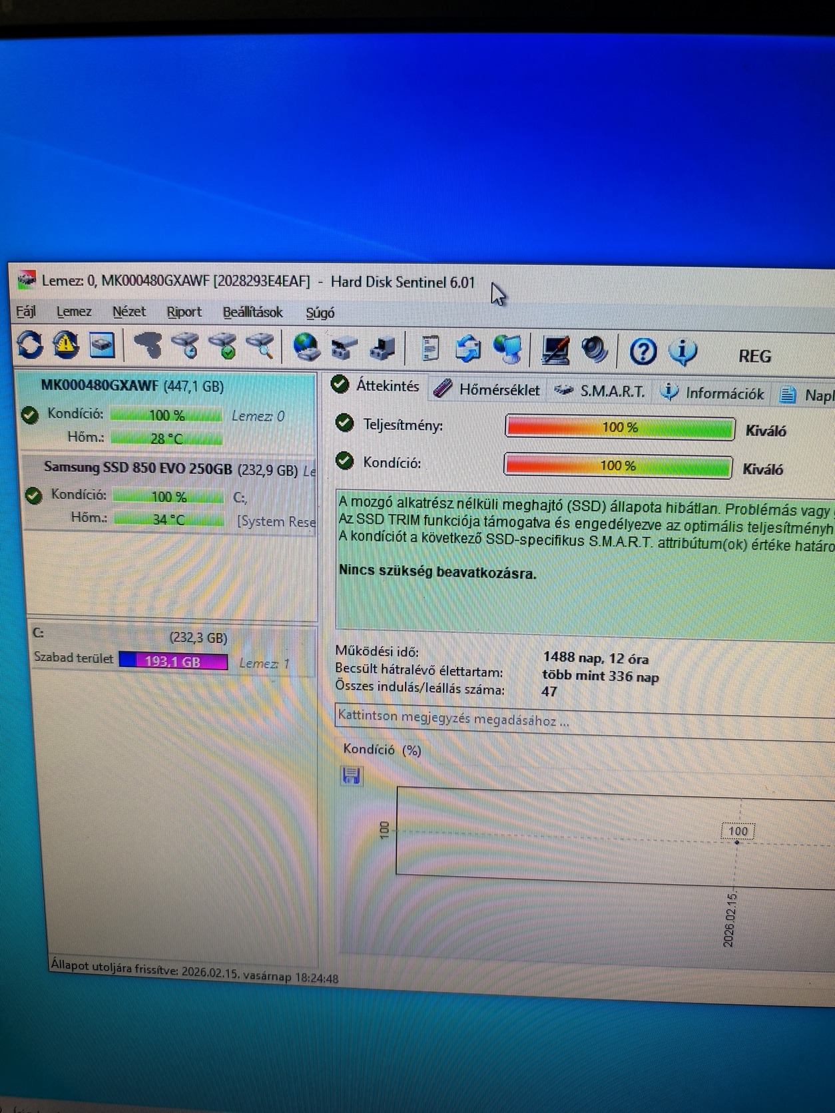Switch to the Áttekintés tab

[376, 385]
